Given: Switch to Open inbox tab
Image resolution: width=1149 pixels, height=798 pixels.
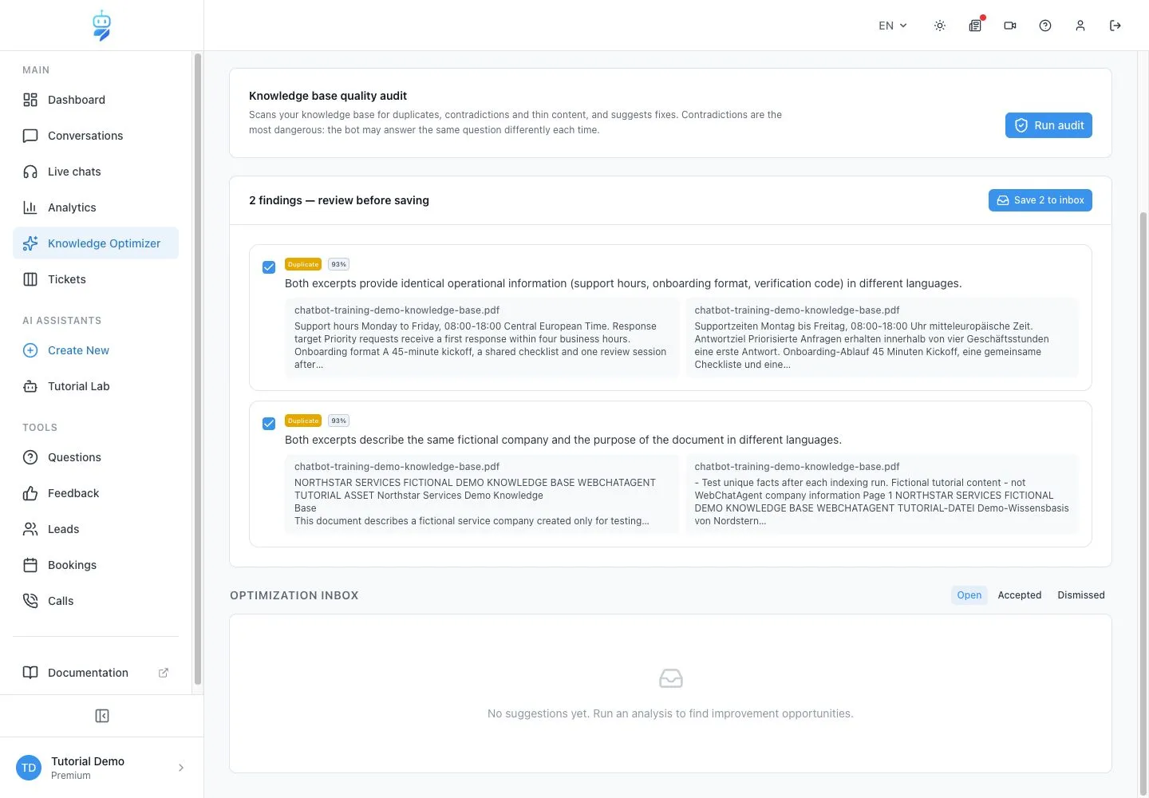Looking at the screenshot, I should 969,595.
